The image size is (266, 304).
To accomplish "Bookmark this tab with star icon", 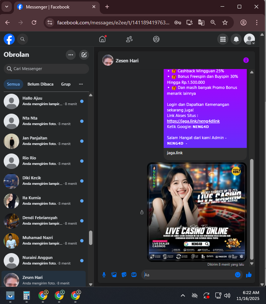I will (x=225, y=23).
